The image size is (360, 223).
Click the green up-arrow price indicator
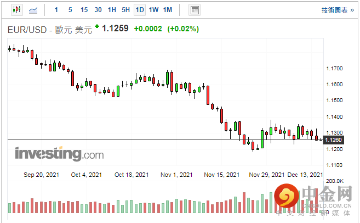(x=97, y=26)
